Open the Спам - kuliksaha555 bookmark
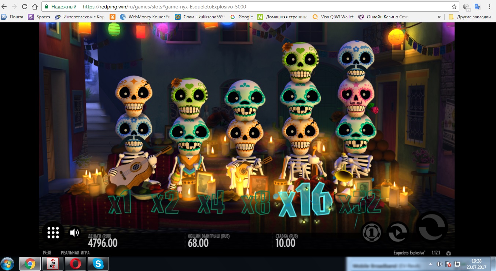496x271 pixels. (x=201, y=17)
